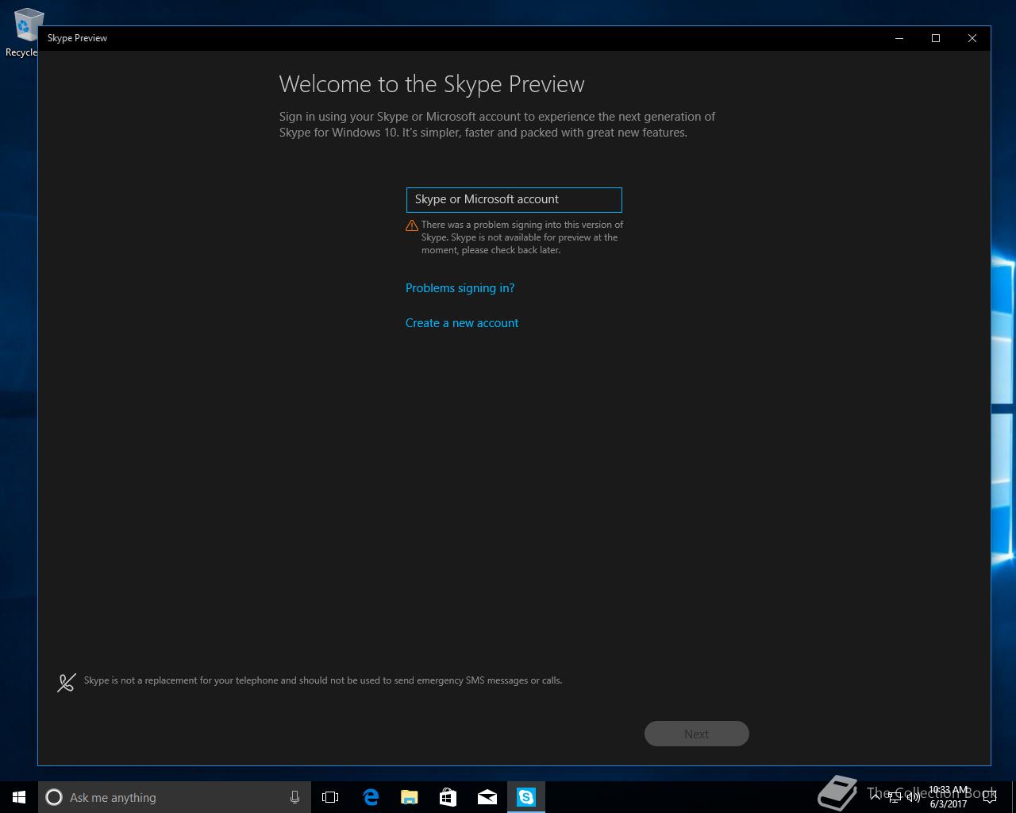Maximize the Skype Preview window
The image size is (1016, 813).
click(936, 38)
